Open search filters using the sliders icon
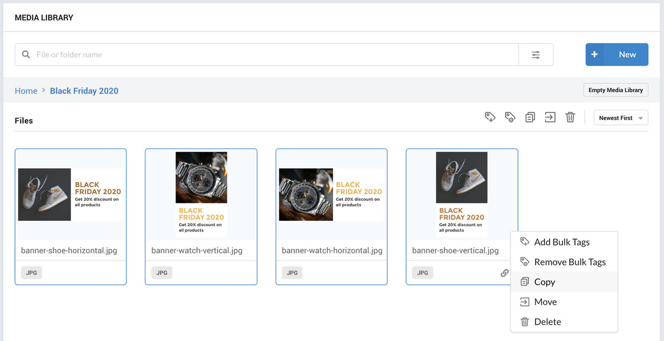 (535, 55)
